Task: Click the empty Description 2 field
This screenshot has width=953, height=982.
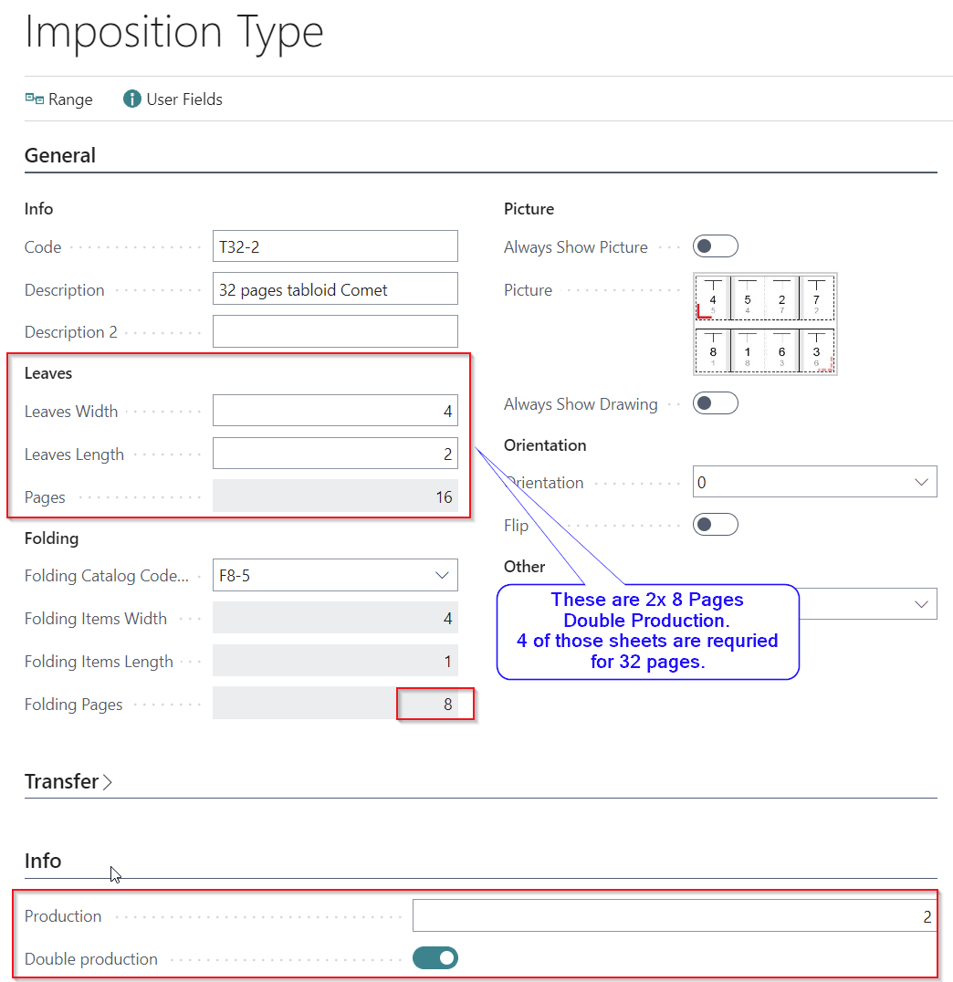Action: (335, 331)
